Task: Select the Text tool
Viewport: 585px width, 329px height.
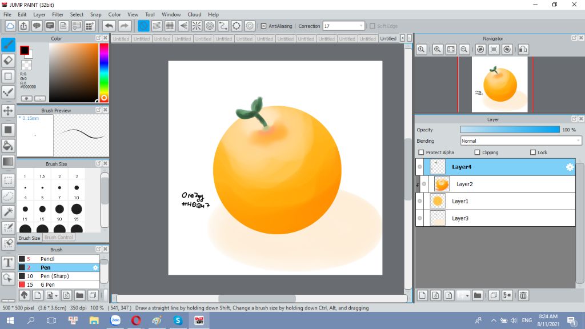Action: coord(8,262)
